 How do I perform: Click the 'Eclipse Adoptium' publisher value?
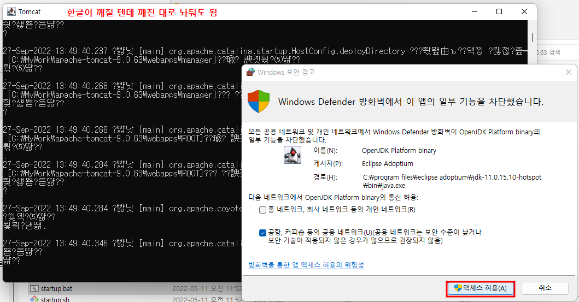tap(387, 163)
